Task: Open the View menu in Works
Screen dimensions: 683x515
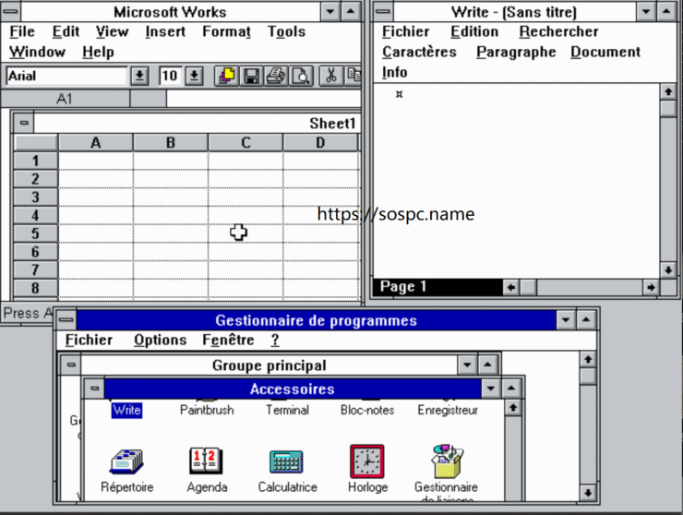Action: [x=112, y=31]
